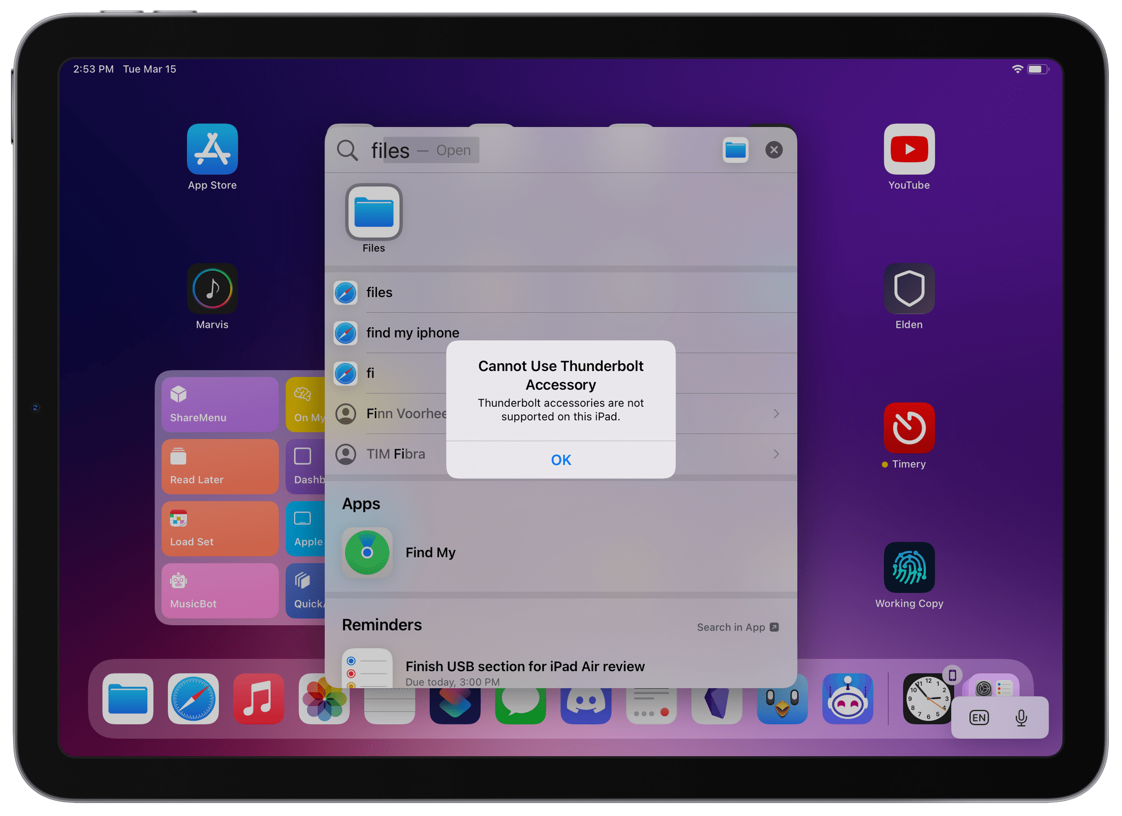Run the MusicBot shortcut
This screenshot has width=1122, height=816.
(x=220, y=591)
